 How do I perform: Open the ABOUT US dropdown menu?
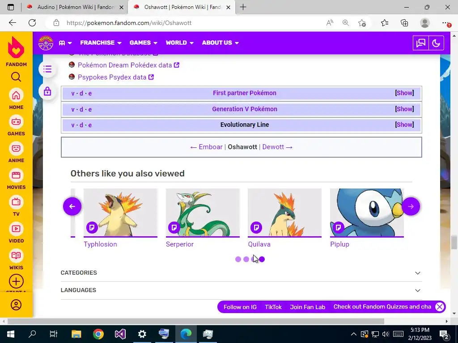click(x=220, y=42)
